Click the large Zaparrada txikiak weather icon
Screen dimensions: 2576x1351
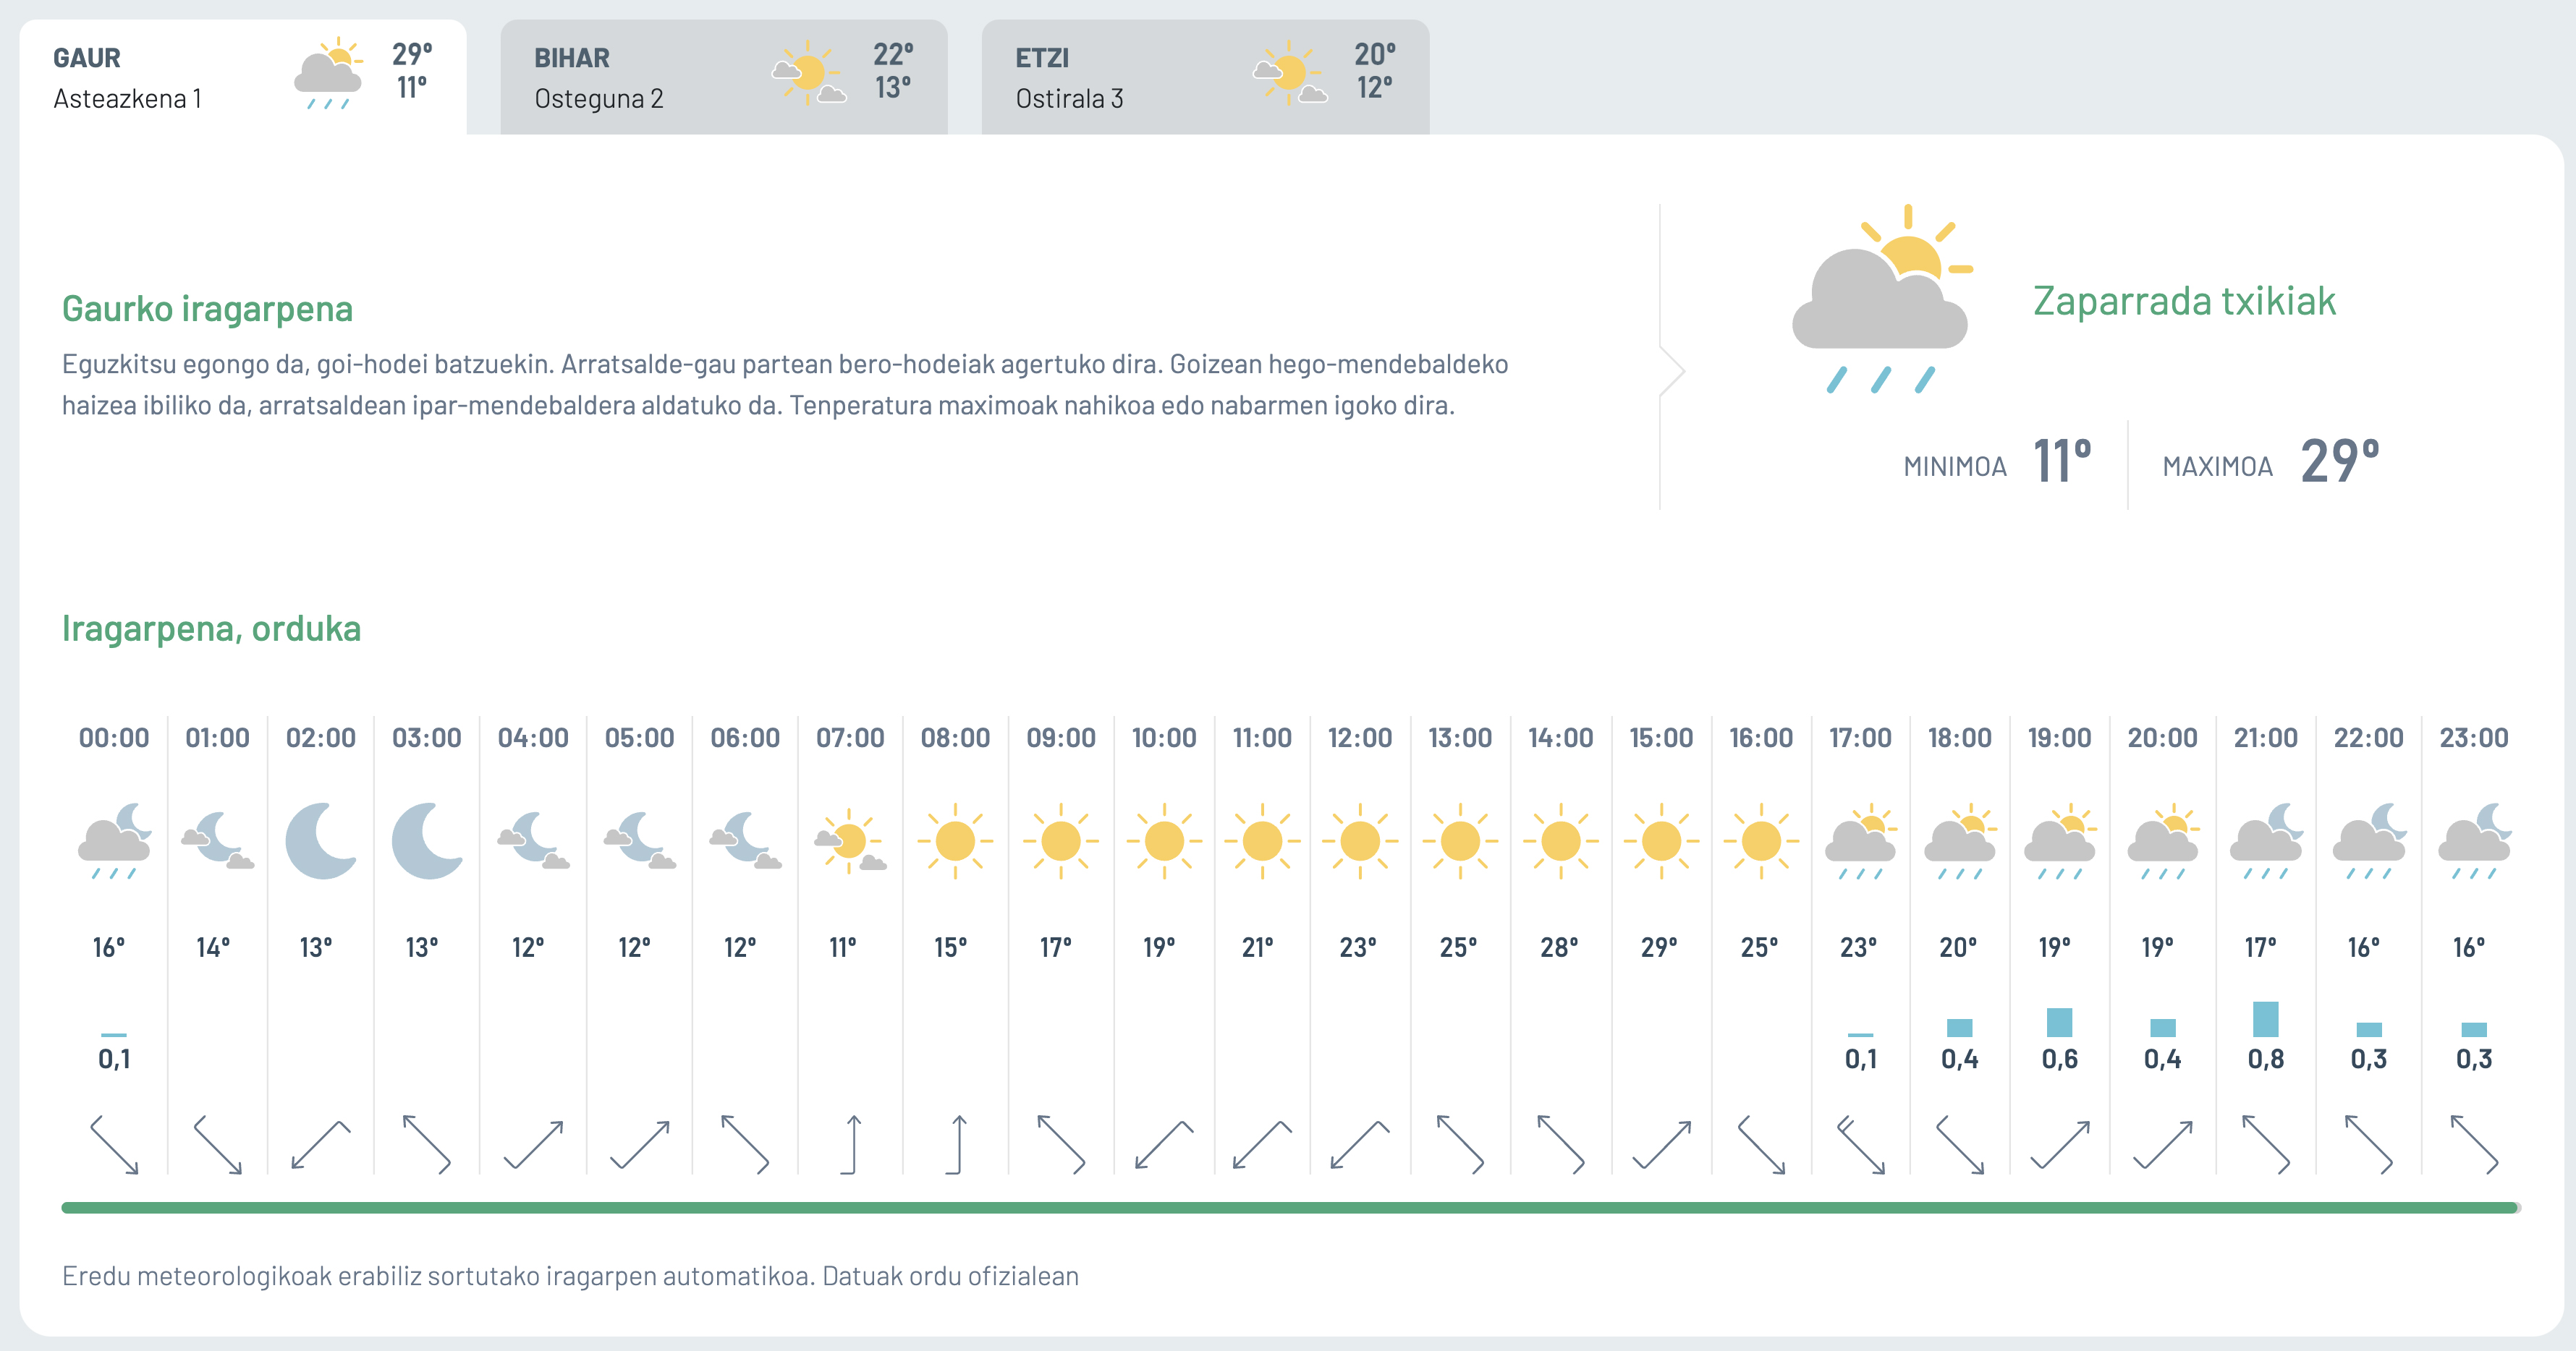[1882, 299]
